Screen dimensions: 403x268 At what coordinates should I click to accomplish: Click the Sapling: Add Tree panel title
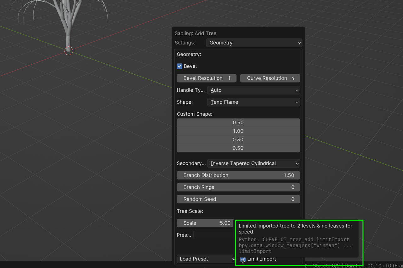[196, 33]
